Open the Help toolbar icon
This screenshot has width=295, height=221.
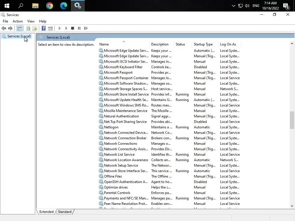(x=44, y=28)
